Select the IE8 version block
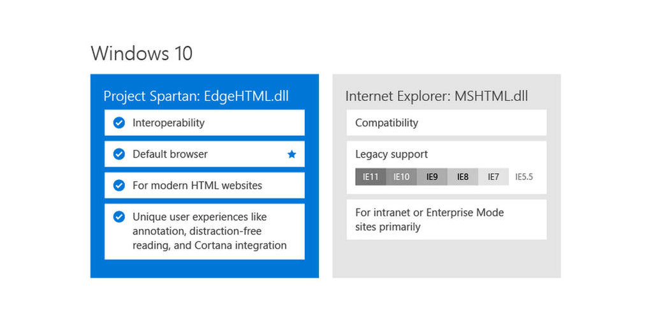653x319 pixels. click(463, 177)
